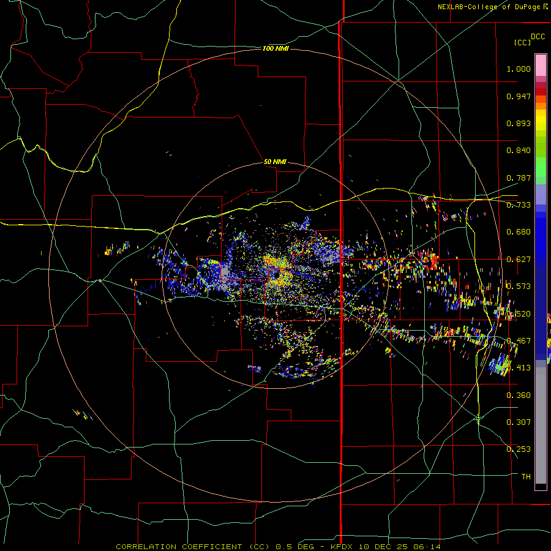The image size is (551, 551).
Task: Click the DCC product label above the color scale
Action: pyautogui.click(x=538, y=37)
